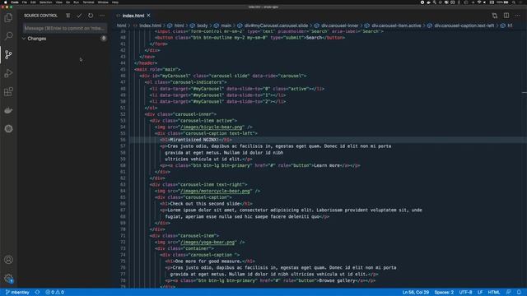
Task: Select body breadcrumb item
Action: click(x=203, y=25)
